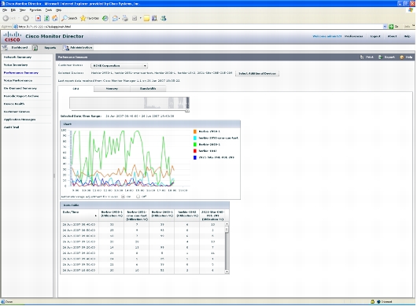
Task: Click the Select Additional Devices button
Action: pyautogui.click(x=257, y=74)
